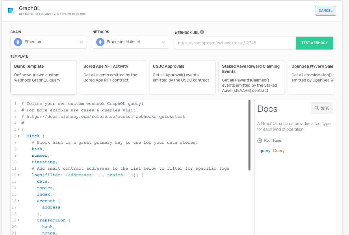Open the Network dropdown chevron
The width and height of the screenshot is (349, 235).
164,42
